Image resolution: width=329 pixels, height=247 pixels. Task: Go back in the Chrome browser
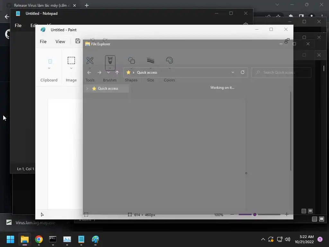(7, 17)
